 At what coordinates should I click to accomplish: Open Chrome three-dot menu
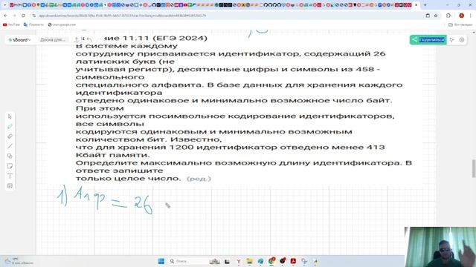point(471,16)
